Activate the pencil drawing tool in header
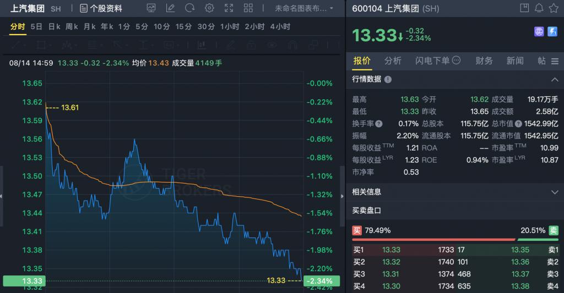This screenshot has height=293, width=564. [171, 8]
